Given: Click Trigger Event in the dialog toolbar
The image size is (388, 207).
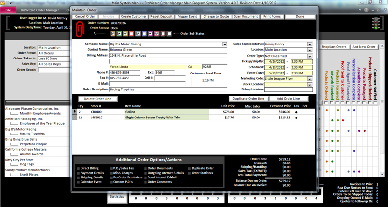Looking at the screenshot, I should coord(187,17).
